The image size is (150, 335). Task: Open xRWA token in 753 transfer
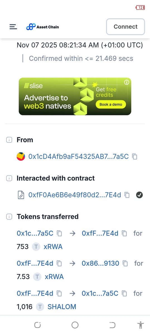(x=53, y=247)
